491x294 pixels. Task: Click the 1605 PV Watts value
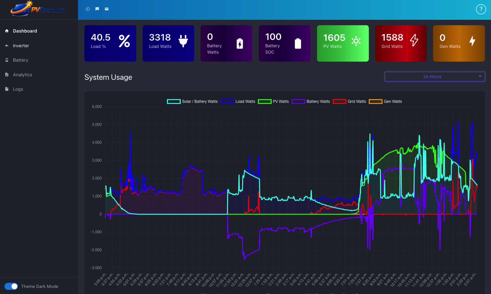pos(334,38)
